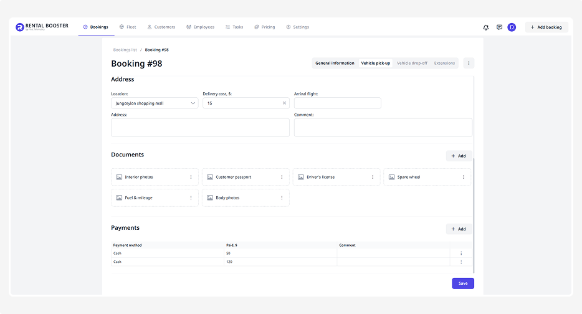Open booking more-options kebab menu
The width and height of the screenshot is (582, 314).
pos(469,63)
